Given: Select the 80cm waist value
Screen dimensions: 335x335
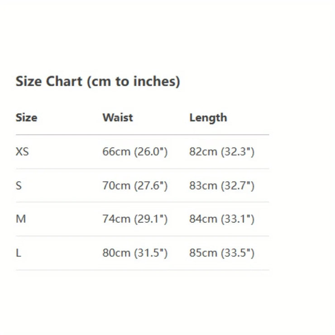Looking at the screenshot, I should [x=135, y=253].
